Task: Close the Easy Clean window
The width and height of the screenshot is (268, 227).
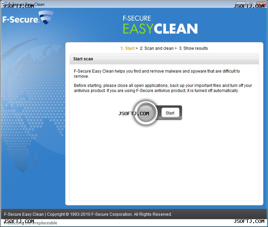Action: [261, 4]
